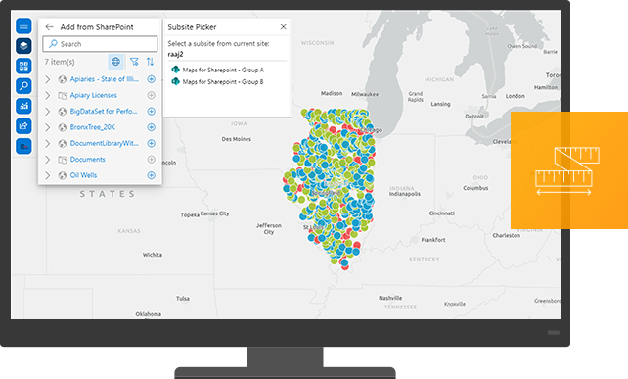
Task: Open the magnifier search sidebar tool
Action: click(23, 86)
